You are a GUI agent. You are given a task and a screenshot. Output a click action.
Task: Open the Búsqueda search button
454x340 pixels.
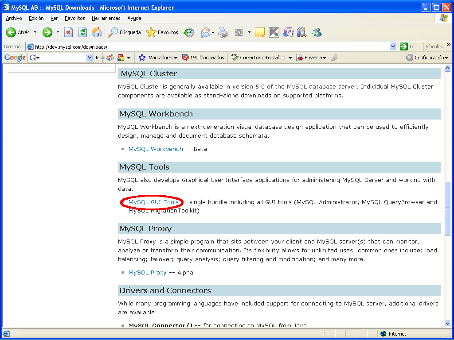click(124, 32)
